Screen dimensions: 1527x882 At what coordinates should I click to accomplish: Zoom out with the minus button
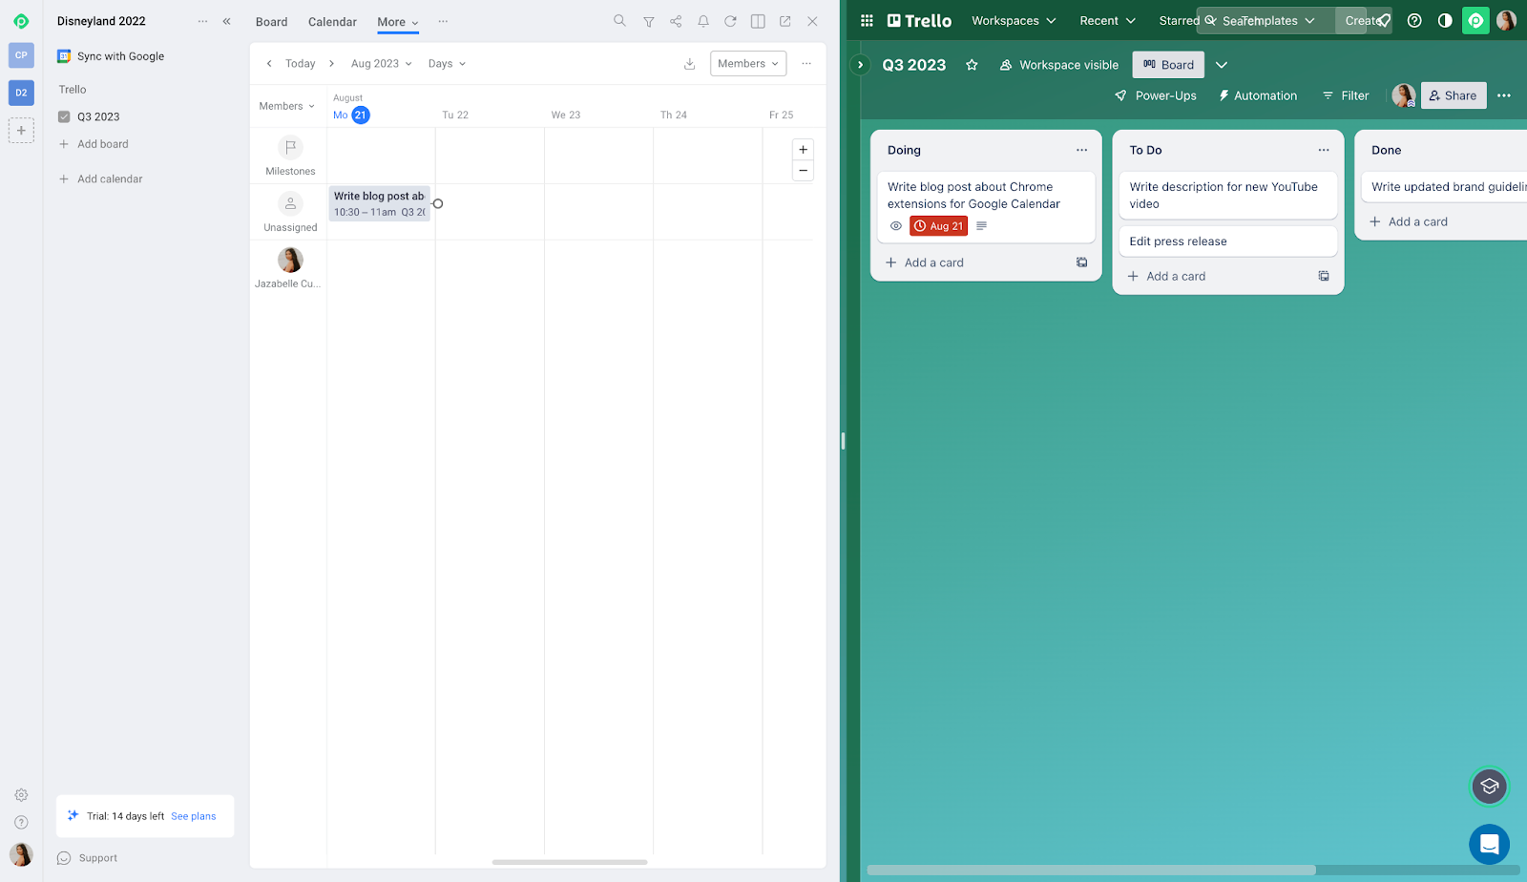(804, 171)
